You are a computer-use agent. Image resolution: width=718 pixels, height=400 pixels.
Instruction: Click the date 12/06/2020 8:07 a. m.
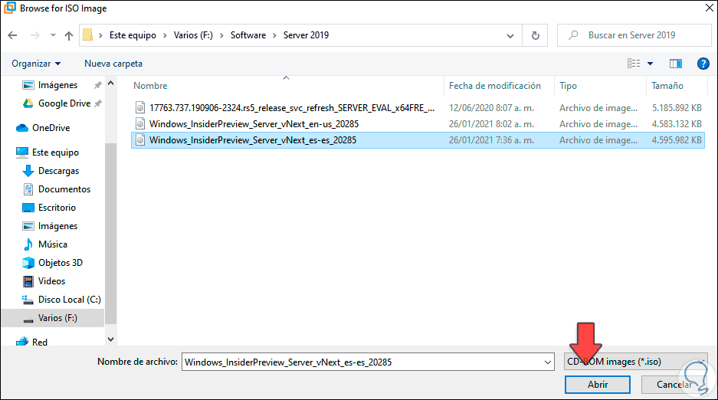click(x=491, y=108)
